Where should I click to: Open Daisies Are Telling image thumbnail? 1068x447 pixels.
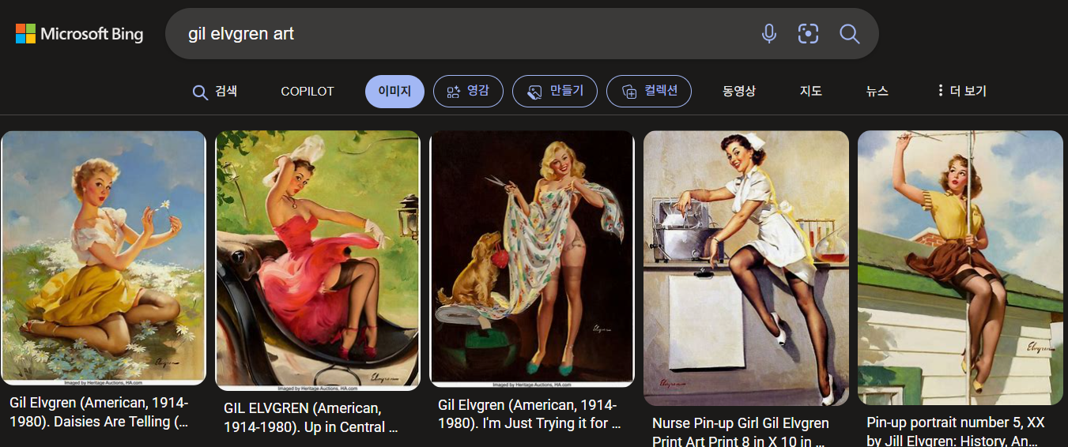click(x=104, y=257)
